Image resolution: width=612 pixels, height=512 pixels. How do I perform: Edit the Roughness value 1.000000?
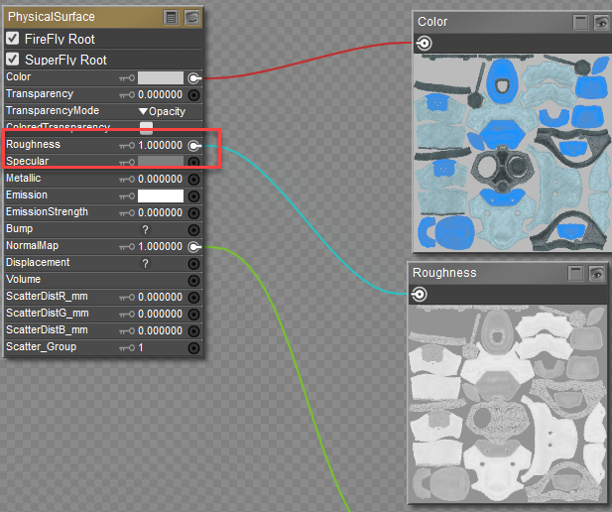(160, 145)
